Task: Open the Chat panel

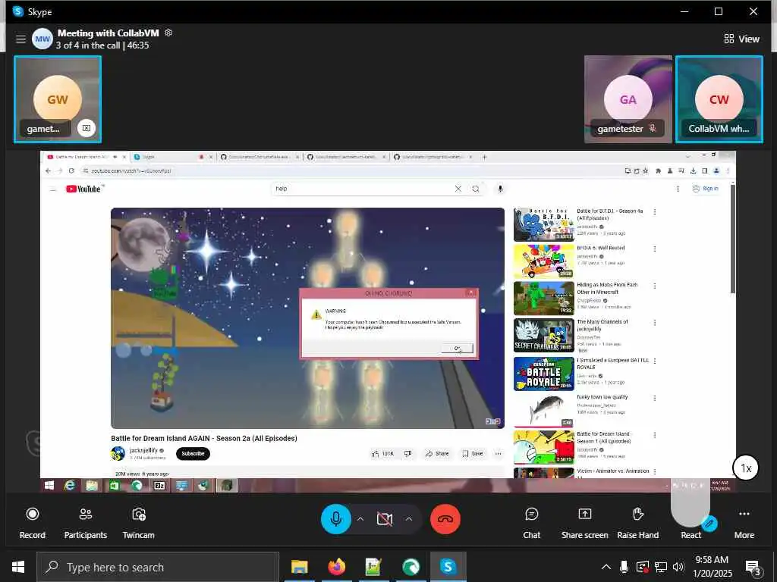Action: [531, 523]
